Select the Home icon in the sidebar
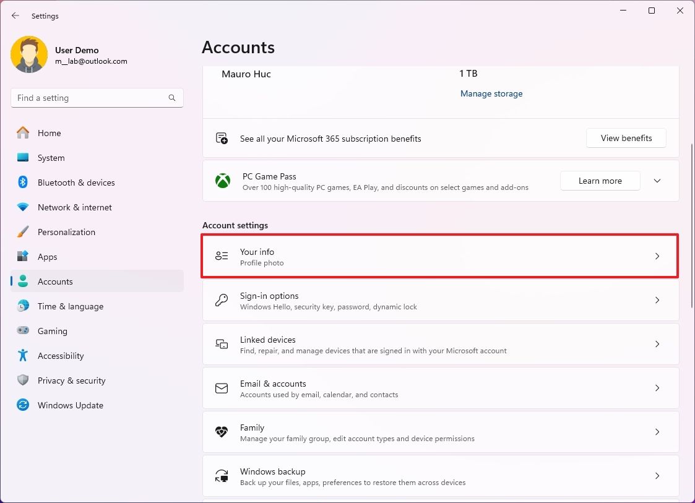The width and height of the screenshot is (695, 503). pyautogui.click(x=24, y=132)
